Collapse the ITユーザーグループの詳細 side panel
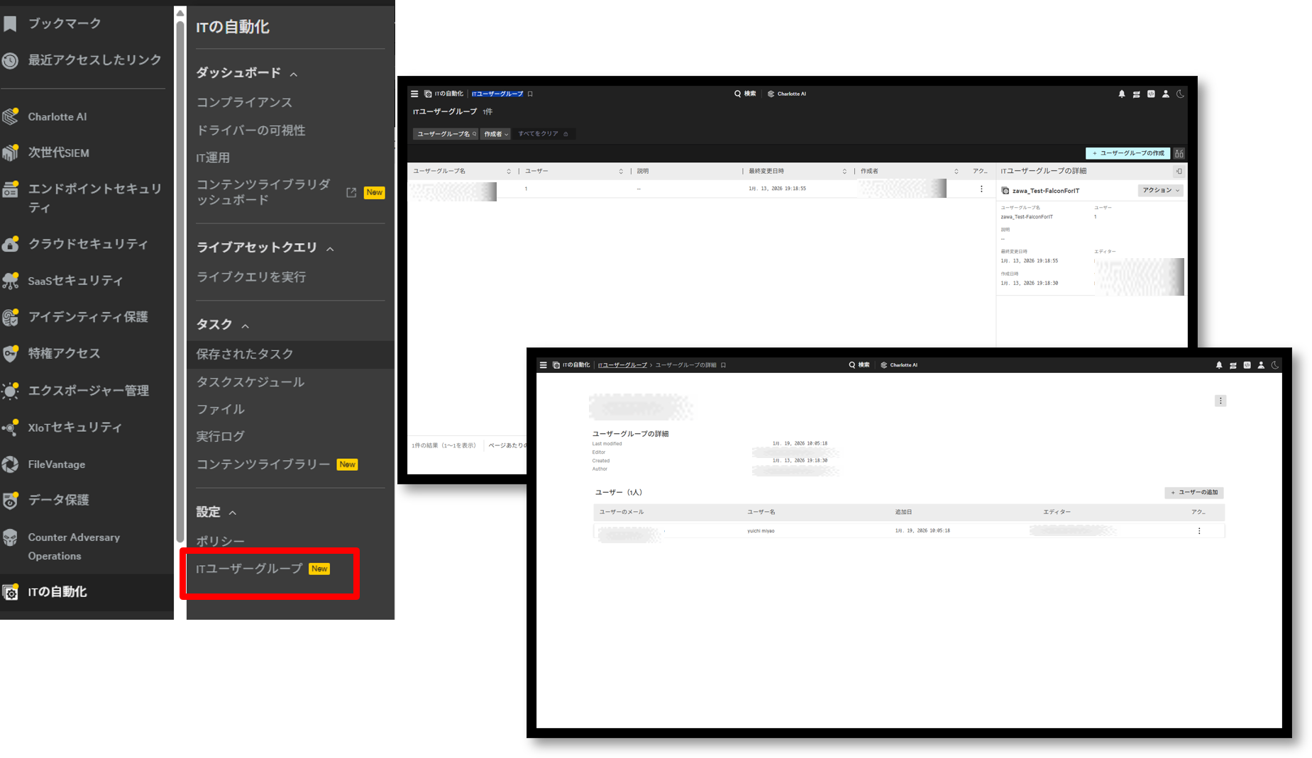The height and width of the screenshot is (758, 1312). pos(1179,171)
